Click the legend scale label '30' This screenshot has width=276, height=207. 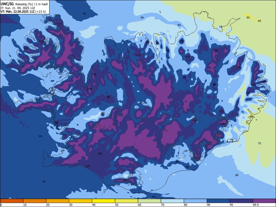71,205
